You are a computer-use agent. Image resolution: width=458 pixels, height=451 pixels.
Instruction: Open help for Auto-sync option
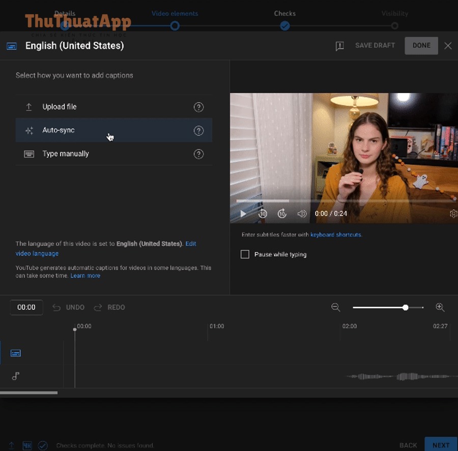[198, 131]
